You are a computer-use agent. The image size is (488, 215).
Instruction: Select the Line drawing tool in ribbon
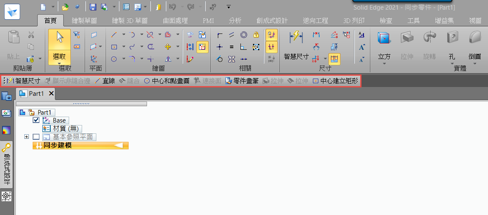114,34
